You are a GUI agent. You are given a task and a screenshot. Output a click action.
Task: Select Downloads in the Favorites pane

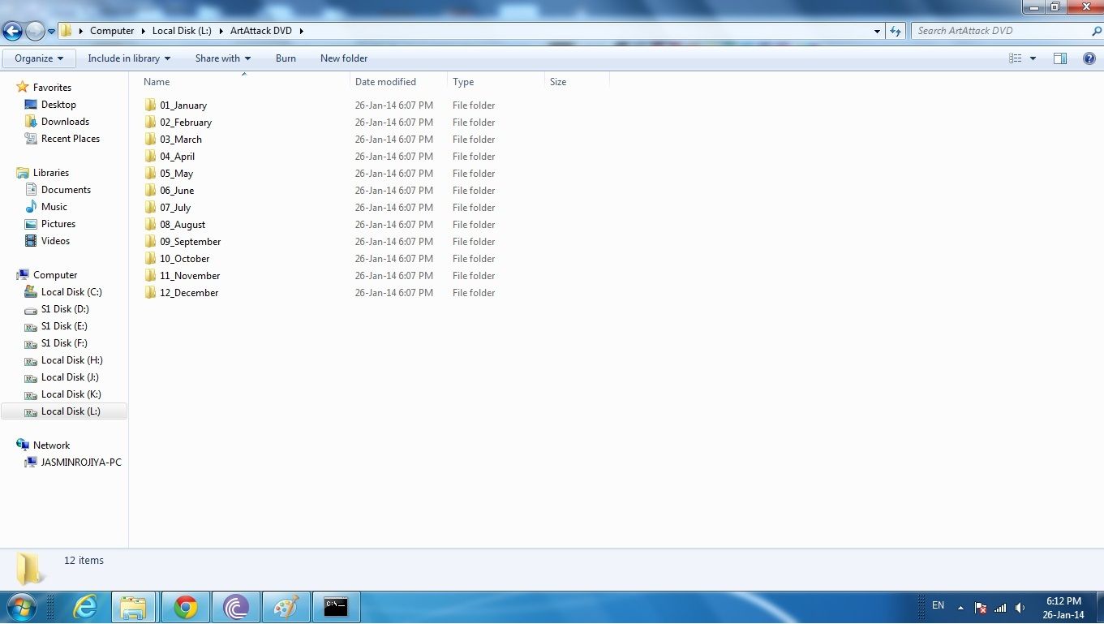tap(65, 121)
